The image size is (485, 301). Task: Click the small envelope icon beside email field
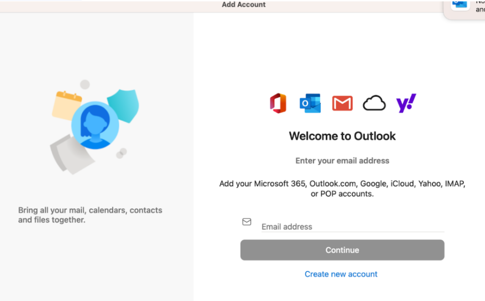(247, 222)
